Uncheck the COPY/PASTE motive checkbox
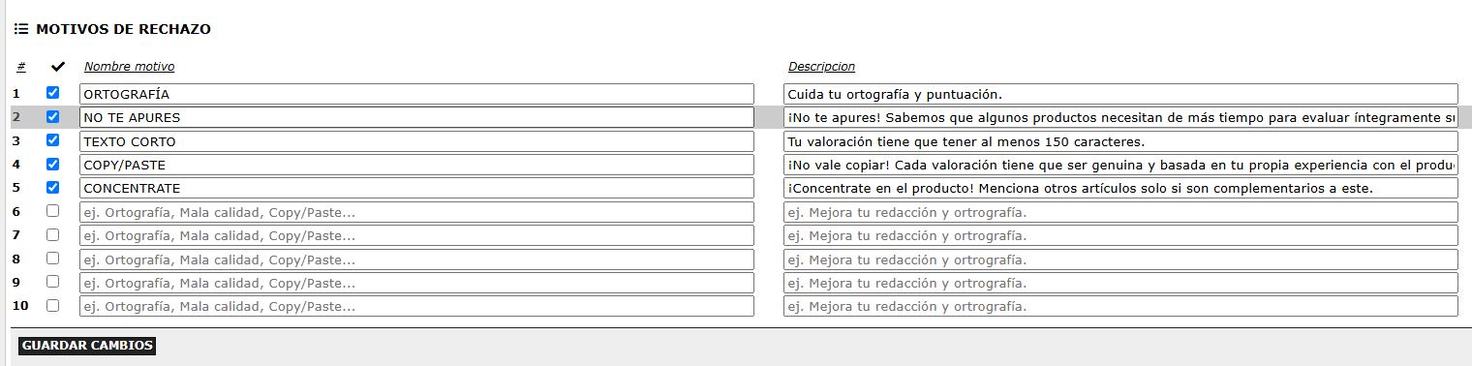1472x366 pixels. point(53,164)
